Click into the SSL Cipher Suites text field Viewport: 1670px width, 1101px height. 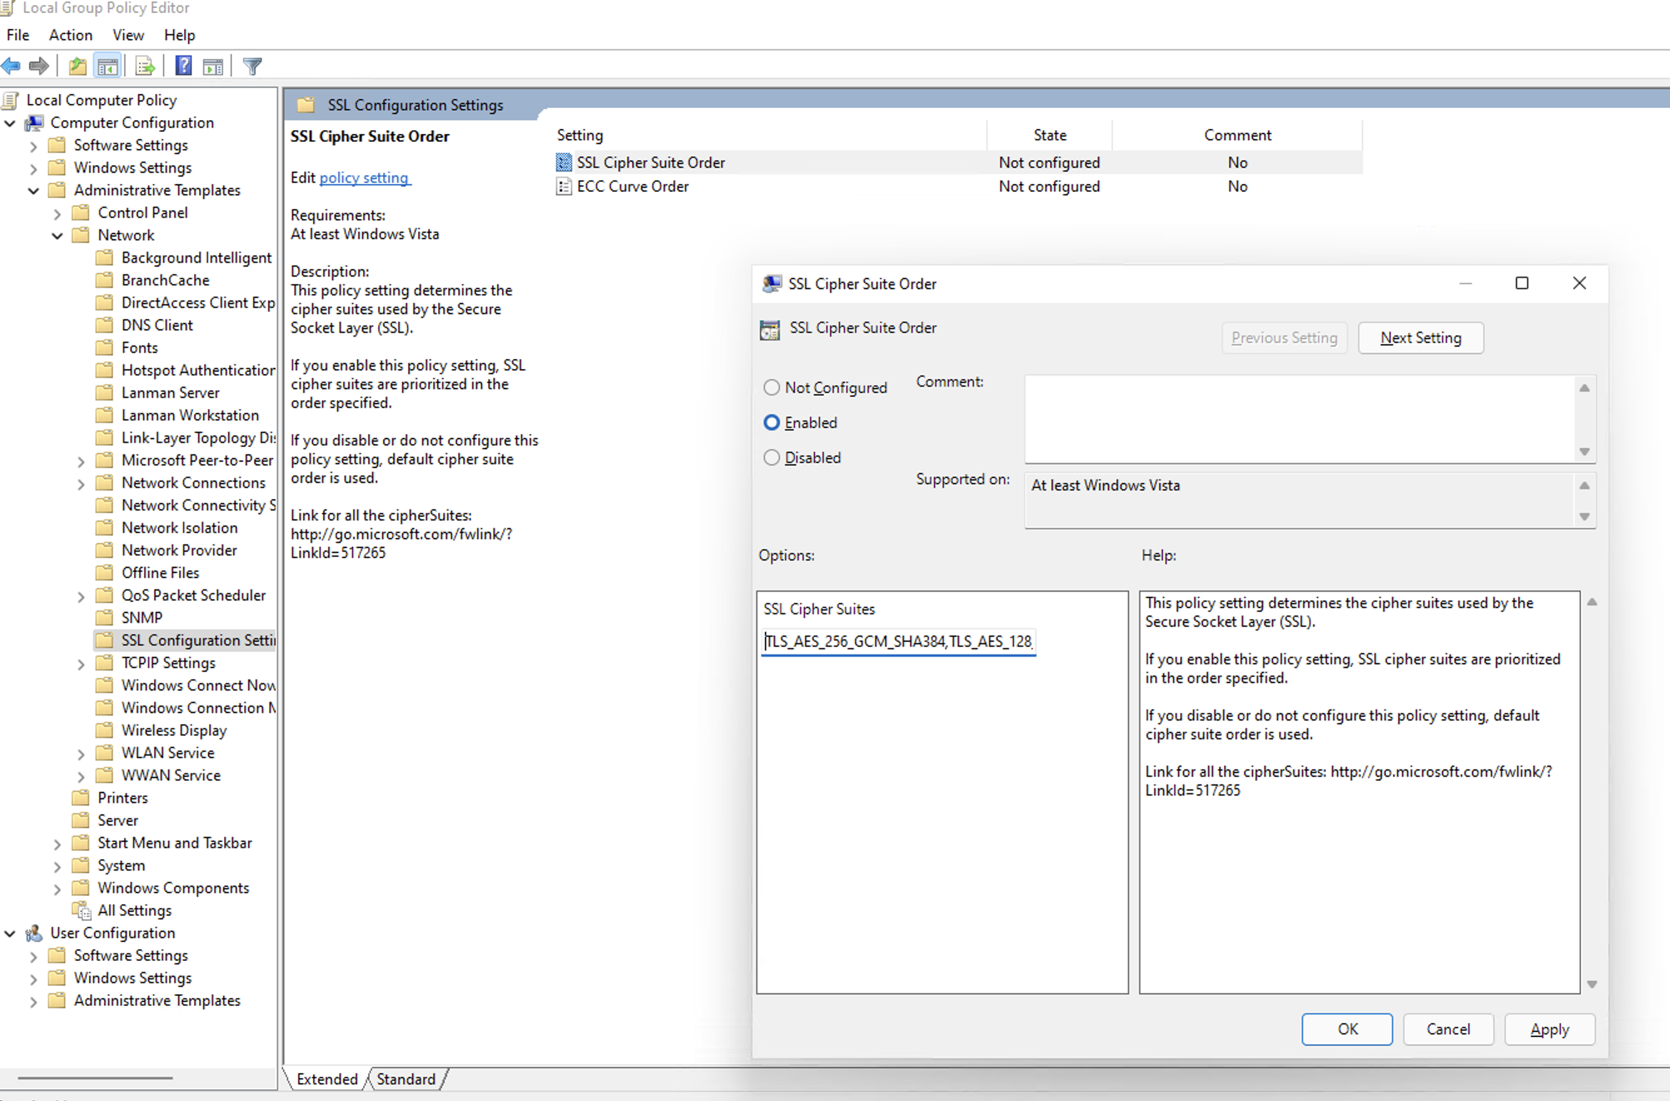point(898,641)
